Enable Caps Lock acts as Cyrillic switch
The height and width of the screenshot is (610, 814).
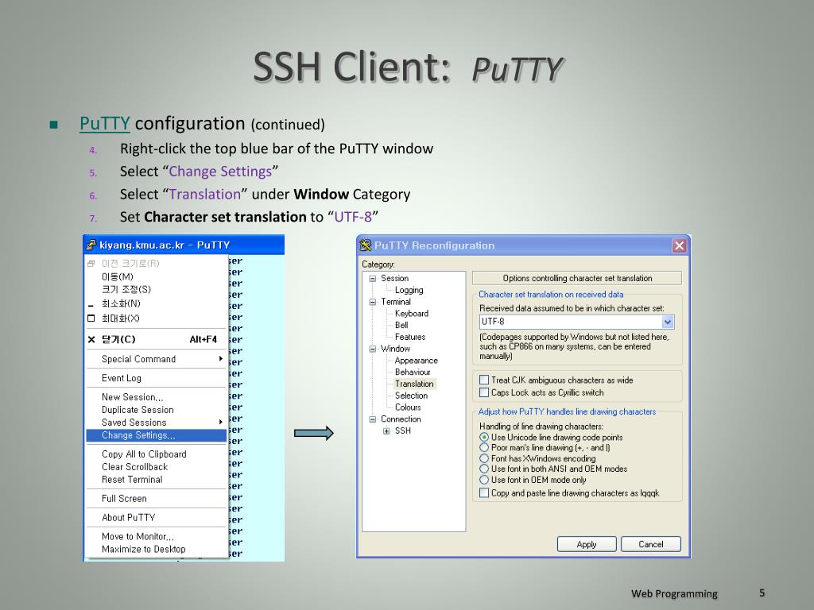point(484,392)
